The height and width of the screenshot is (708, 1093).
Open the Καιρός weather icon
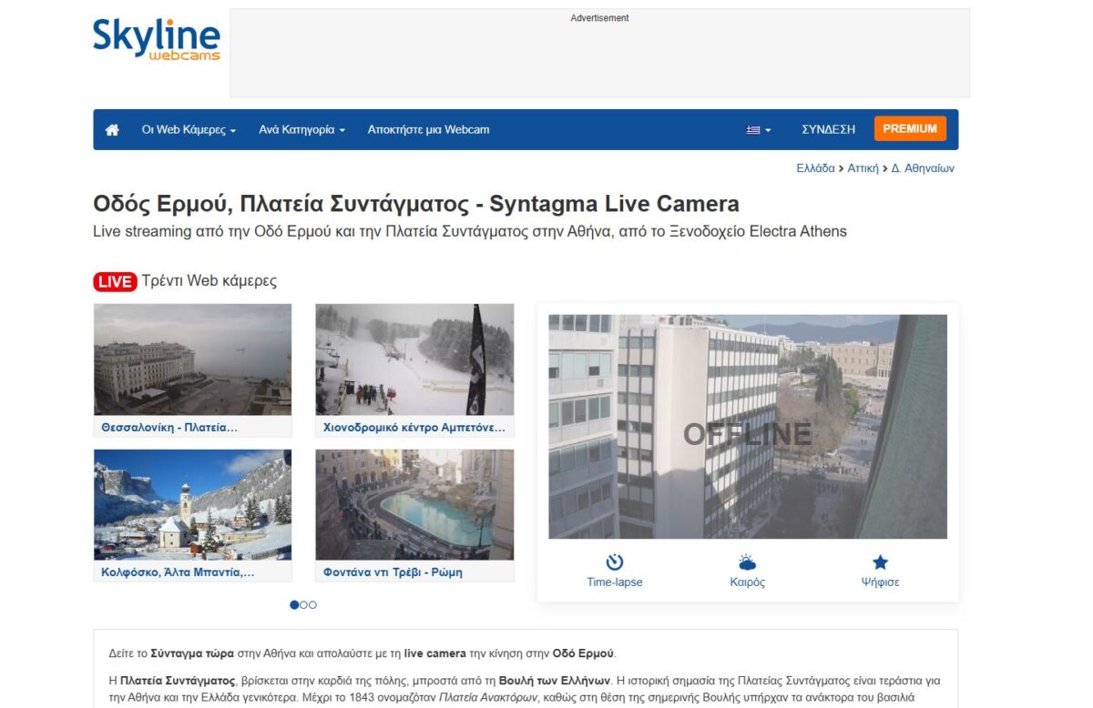tap(748, 562)
